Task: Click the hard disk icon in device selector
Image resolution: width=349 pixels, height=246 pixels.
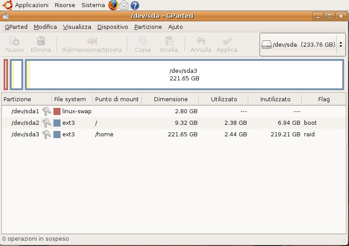Action: (x=266, y=44)
